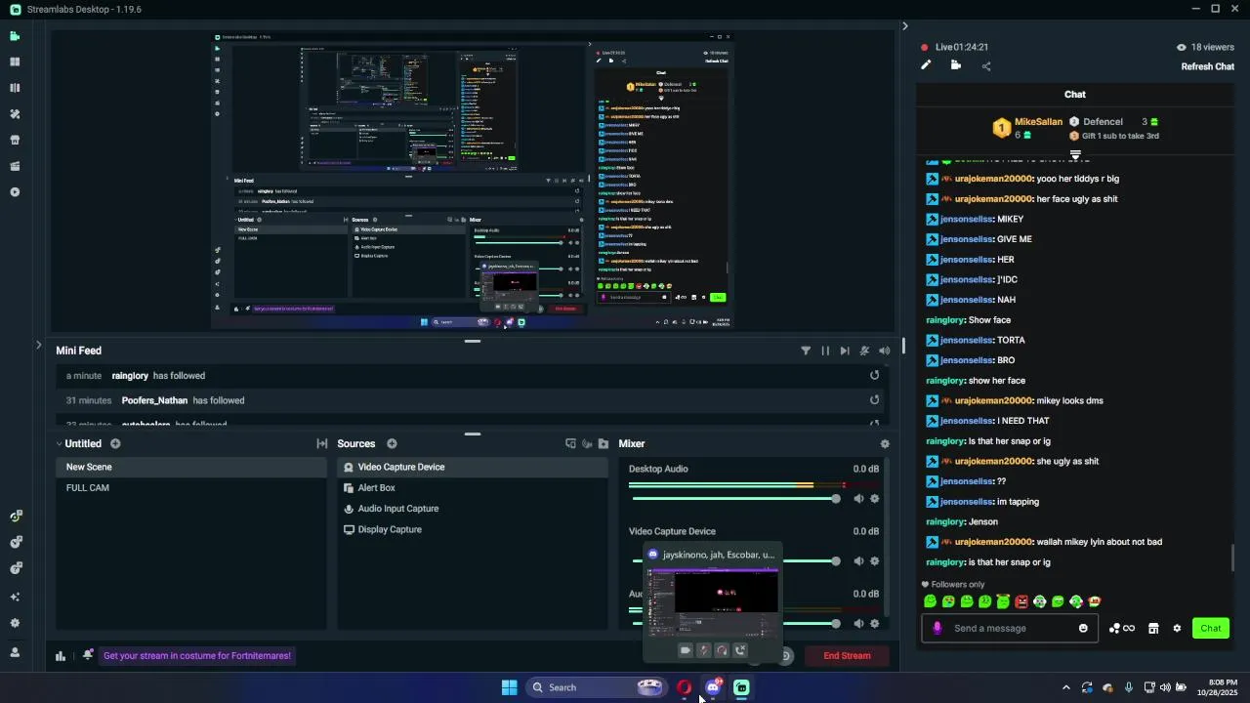Screen dimensions: 1250x703
Task: Expand the Untitled scene collection dropdown
Action: 59,443
